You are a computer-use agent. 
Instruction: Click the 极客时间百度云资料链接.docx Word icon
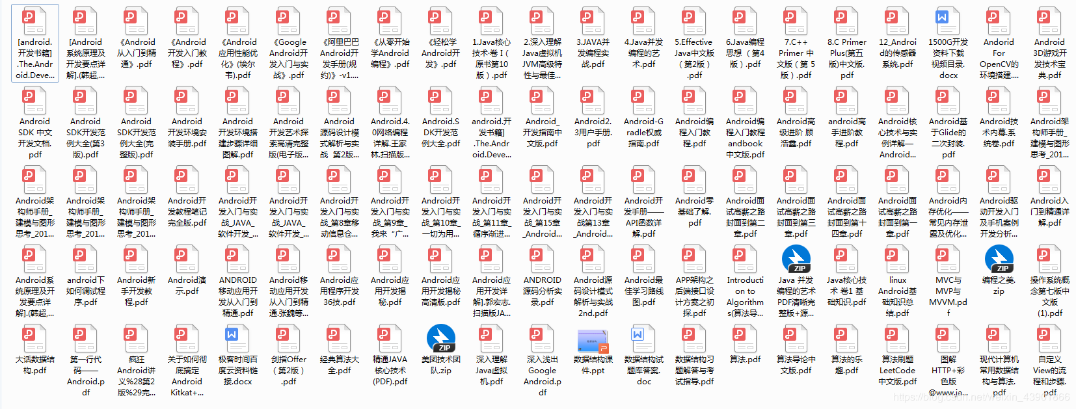[238, 338]
